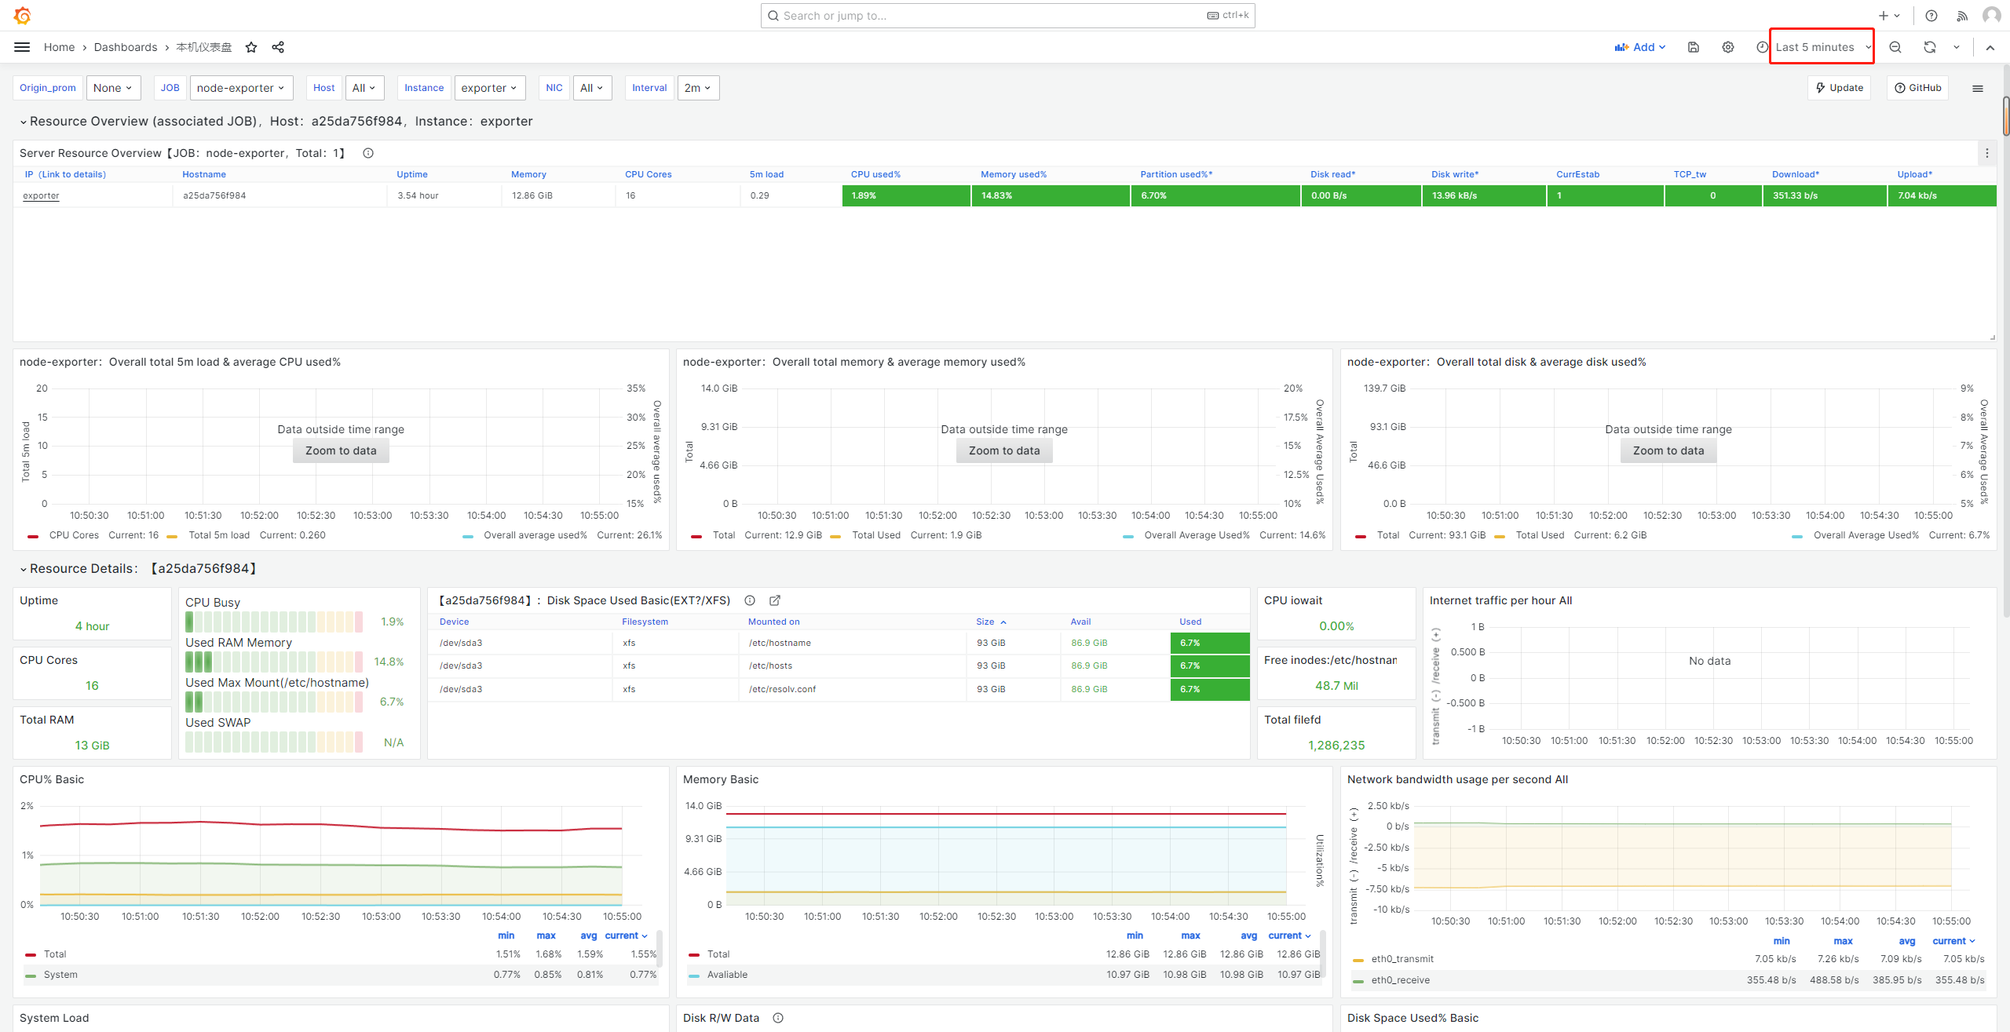Image resolution: width=2010 pixels, height=1032 pixels.
Task: Click the Total red legend color swatch
Action: coord(31,954)
